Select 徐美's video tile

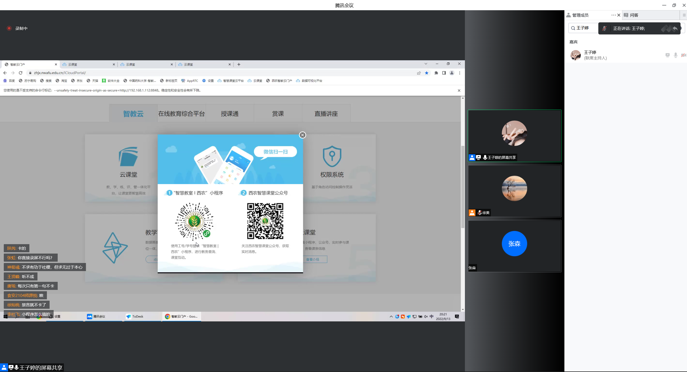pos(515,191)
